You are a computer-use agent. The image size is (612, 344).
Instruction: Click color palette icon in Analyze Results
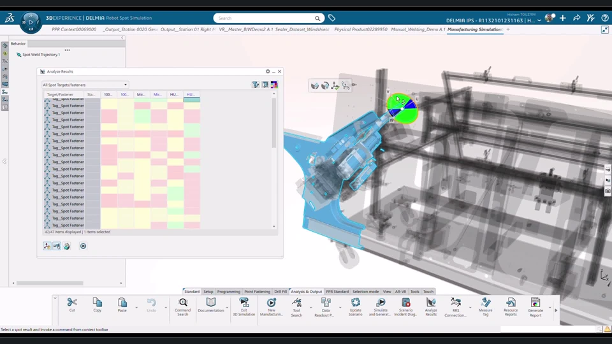(x=274, y=85)
